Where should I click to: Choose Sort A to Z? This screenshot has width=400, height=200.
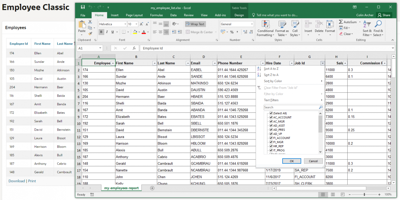[271, 69]
